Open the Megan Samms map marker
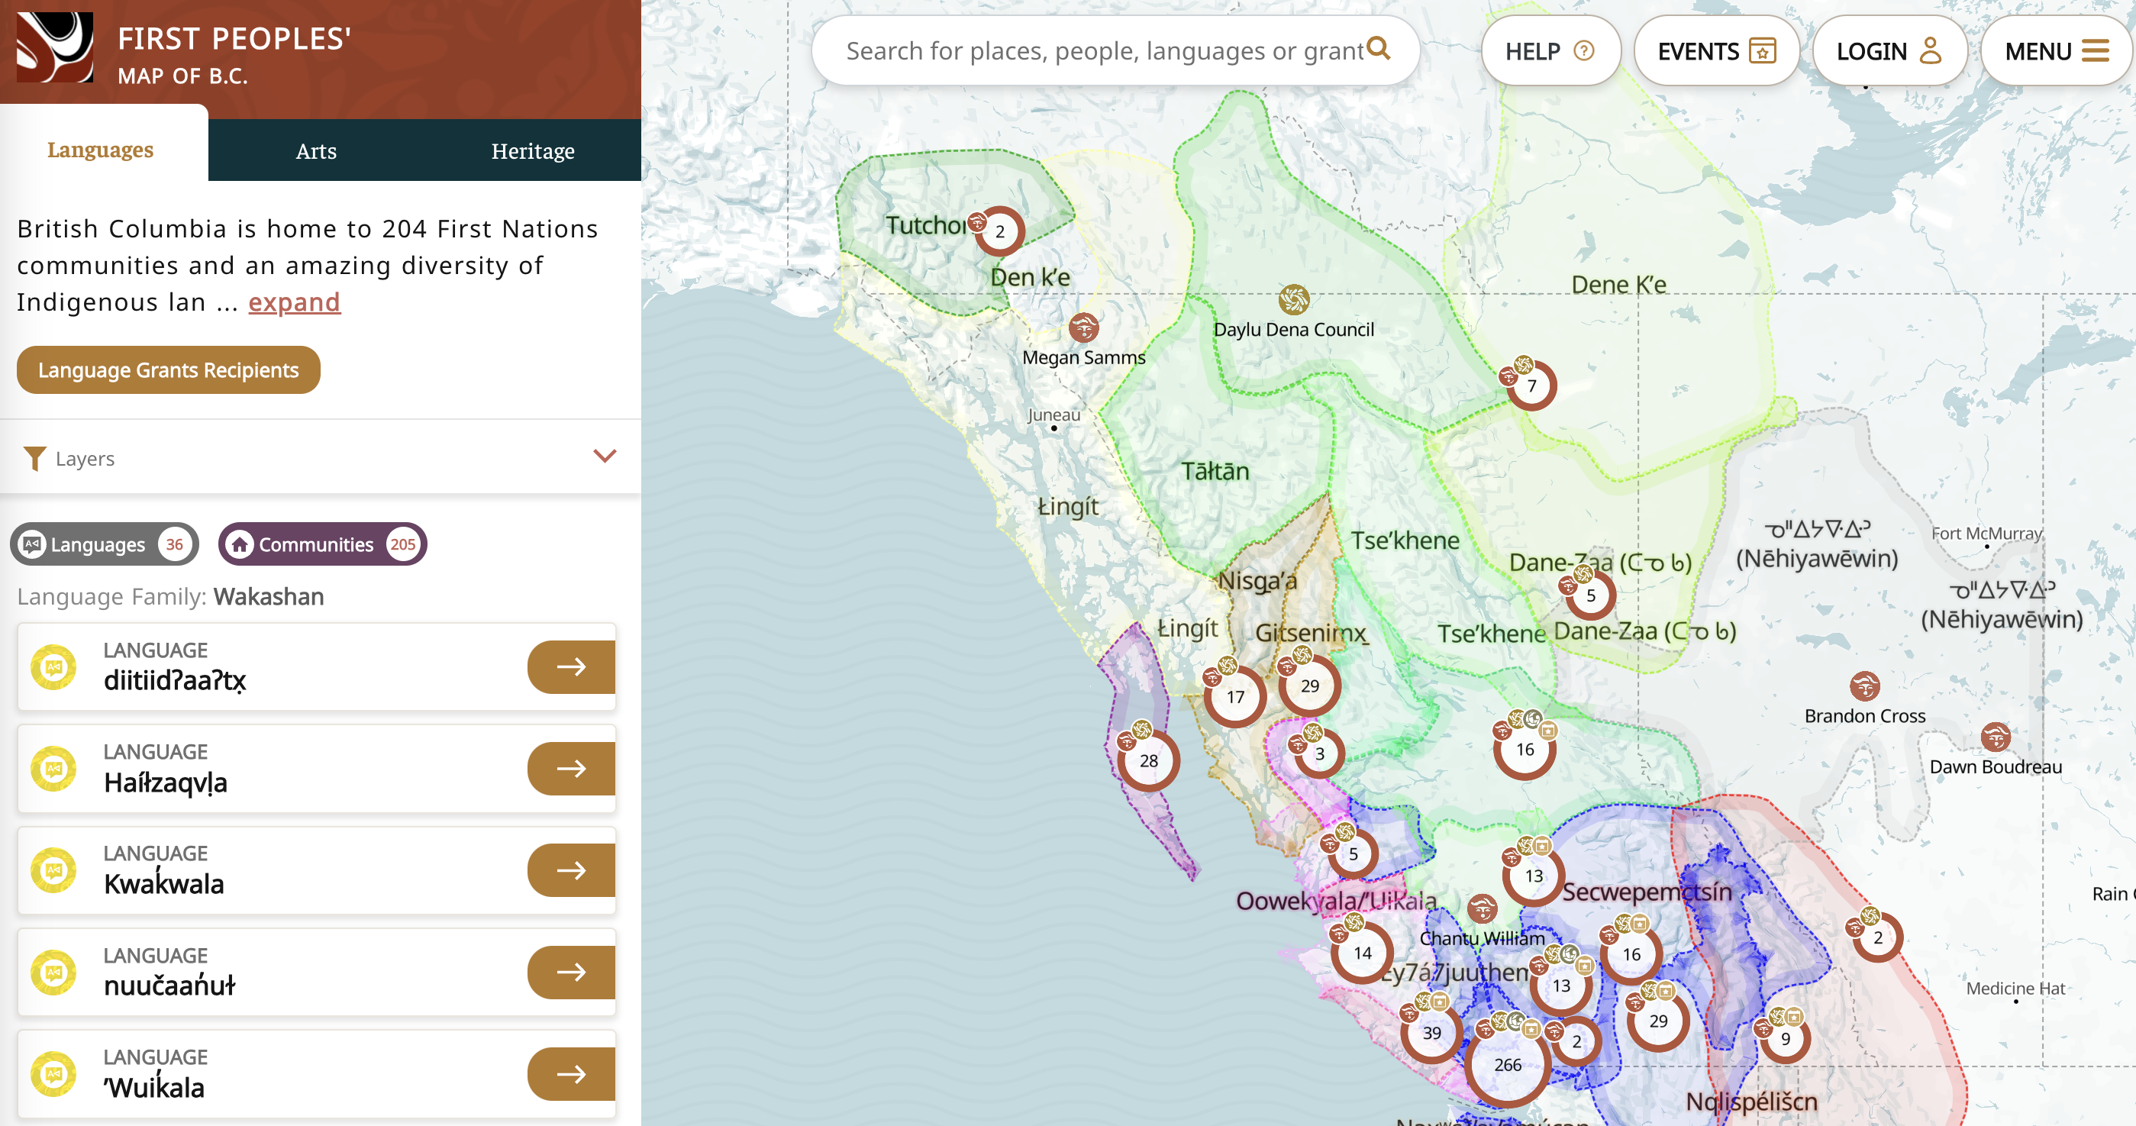This screenshot has width=2136, height=1126. pos(1083,327)
